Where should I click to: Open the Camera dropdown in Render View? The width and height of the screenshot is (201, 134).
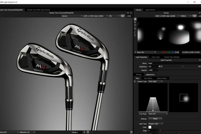[72, 16]
